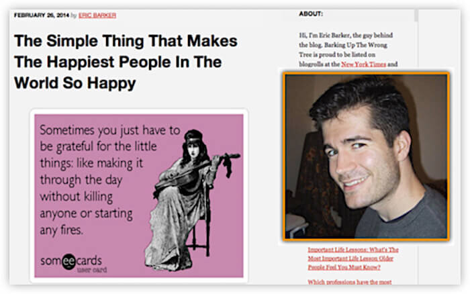470x294 pixels.
Task: Click the 'any fires.' line on the ecard
Action: point(62,230)
